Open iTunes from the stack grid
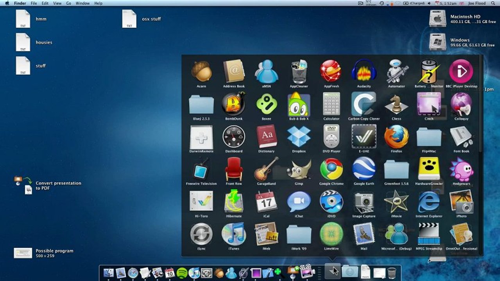This screenshot has width=500, height=281. coord(234,234)
